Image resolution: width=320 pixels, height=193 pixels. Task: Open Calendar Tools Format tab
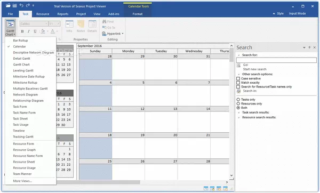click(x=138, y=14)
